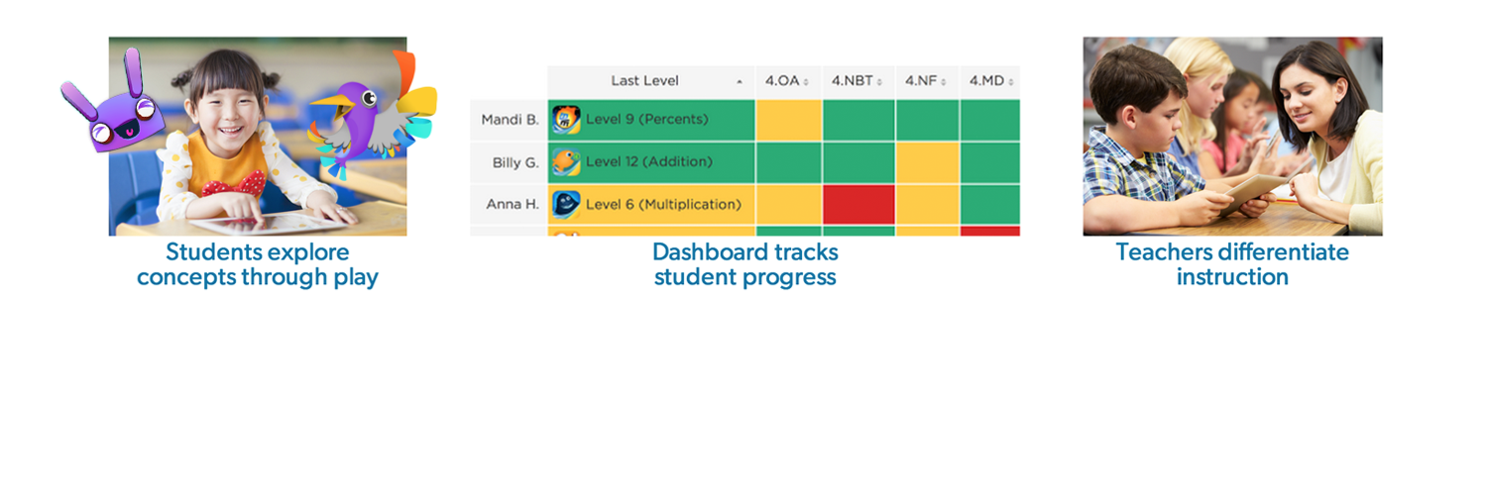Click Mandi B.'s Level 9 game icon

point(565,120)
